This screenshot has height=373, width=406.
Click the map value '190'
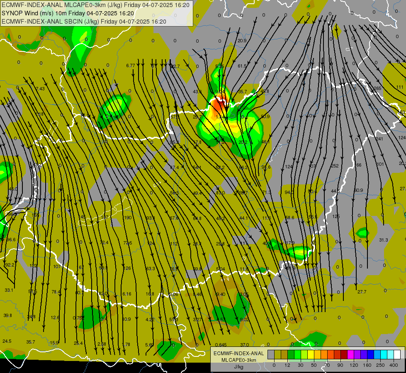[128, 218]
